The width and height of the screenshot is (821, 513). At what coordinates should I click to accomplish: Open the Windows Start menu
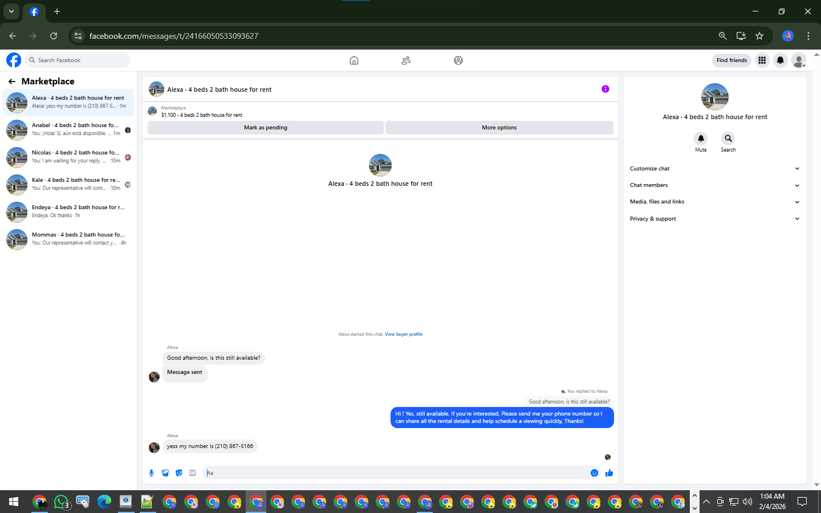coord(14,502)
